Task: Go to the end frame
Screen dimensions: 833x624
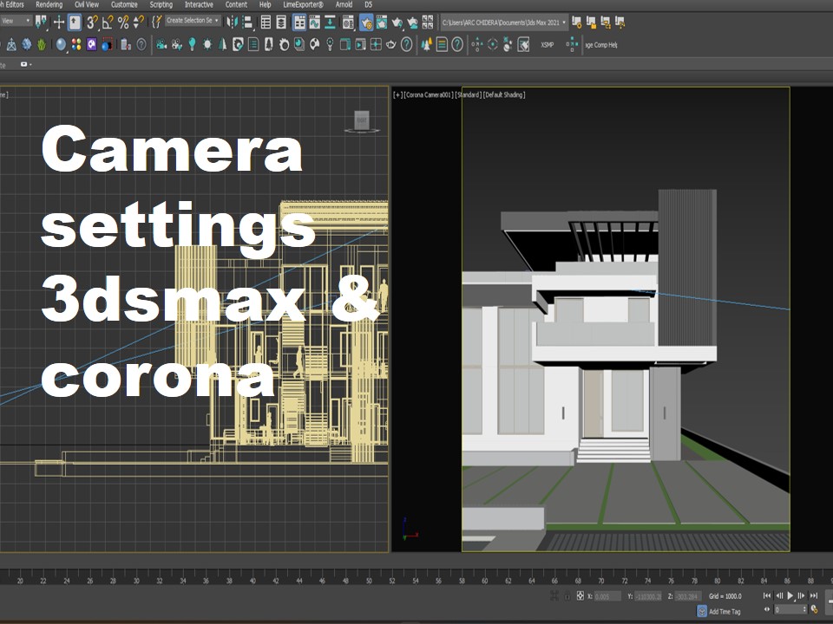Action: 813,596
